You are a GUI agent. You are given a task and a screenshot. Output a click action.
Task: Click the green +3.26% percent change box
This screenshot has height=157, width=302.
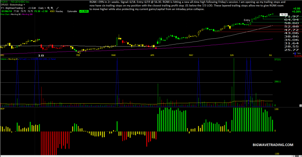[x=84, y=12]
